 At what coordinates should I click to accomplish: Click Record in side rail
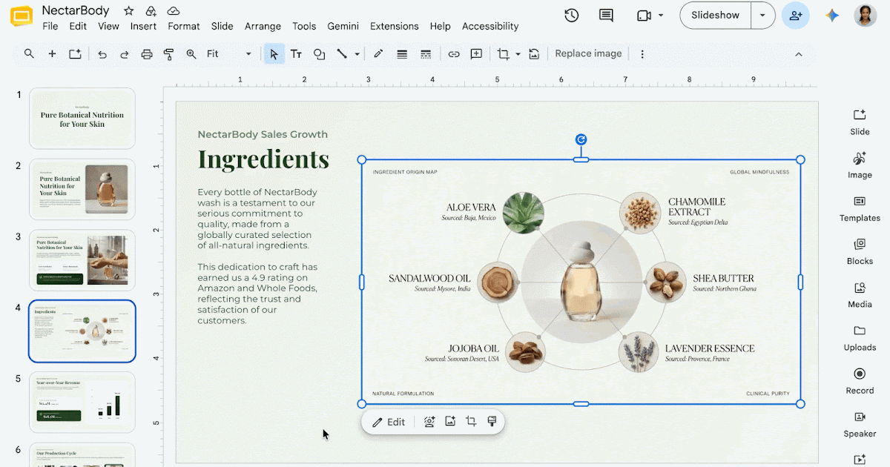[860, 380]
